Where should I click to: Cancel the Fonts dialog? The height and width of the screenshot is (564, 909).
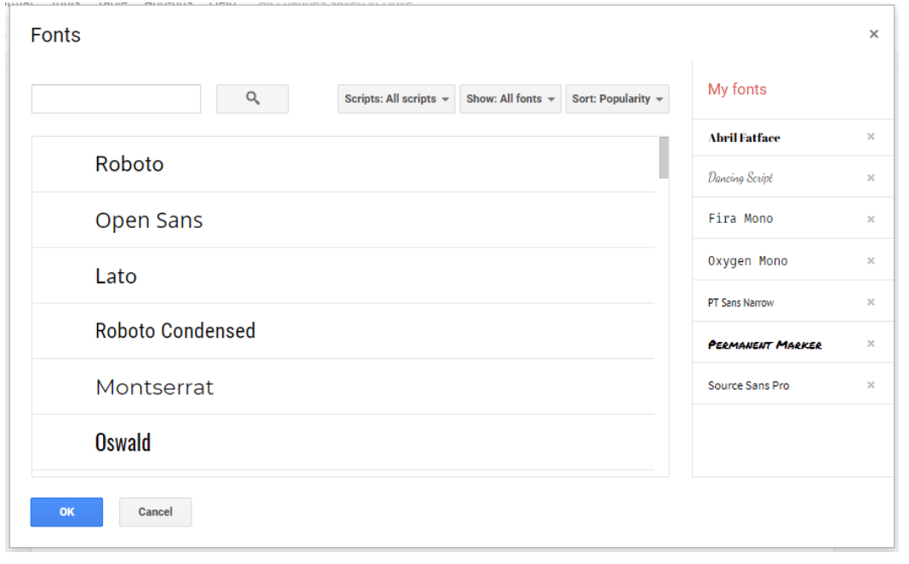(x=155, y=511)
